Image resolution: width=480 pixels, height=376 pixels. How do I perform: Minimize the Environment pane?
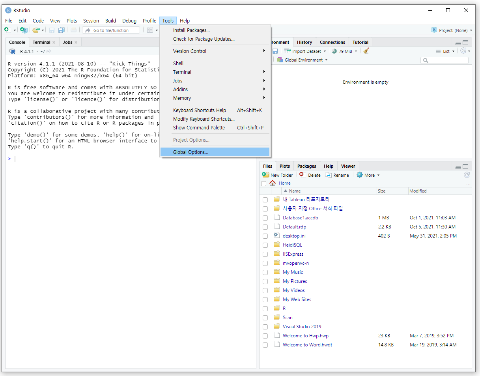click(458, 43)
